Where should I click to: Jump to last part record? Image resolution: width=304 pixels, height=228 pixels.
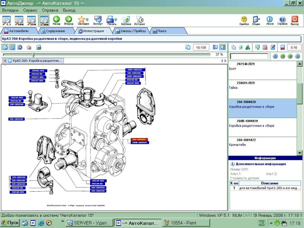tap(297, 56)
